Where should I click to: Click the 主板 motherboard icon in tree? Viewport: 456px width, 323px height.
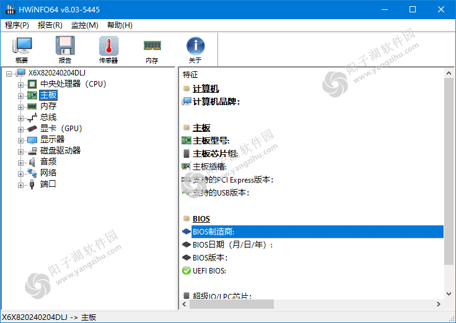click(x=32, y=95)
